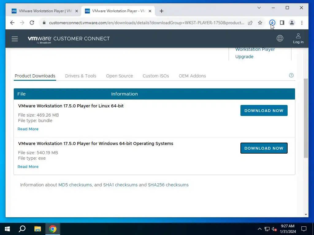Switch to the Drivers & Tools tab
The image size is (314, 235).
pos(81,76)
